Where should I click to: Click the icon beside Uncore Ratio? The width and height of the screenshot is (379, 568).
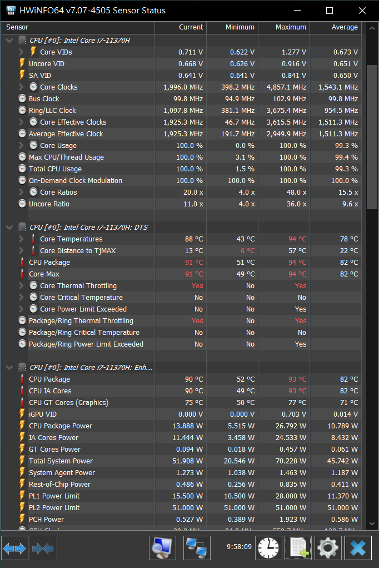(x=22, y=204)
